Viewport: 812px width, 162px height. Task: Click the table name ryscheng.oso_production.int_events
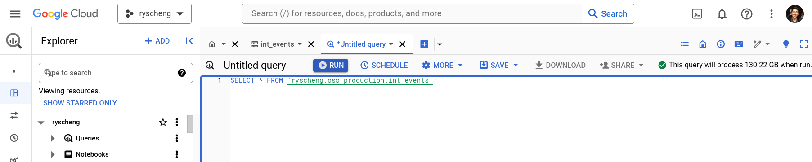(360, 80)
